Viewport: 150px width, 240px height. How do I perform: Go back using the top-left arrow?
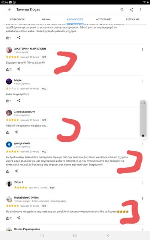tap(10, 10)
